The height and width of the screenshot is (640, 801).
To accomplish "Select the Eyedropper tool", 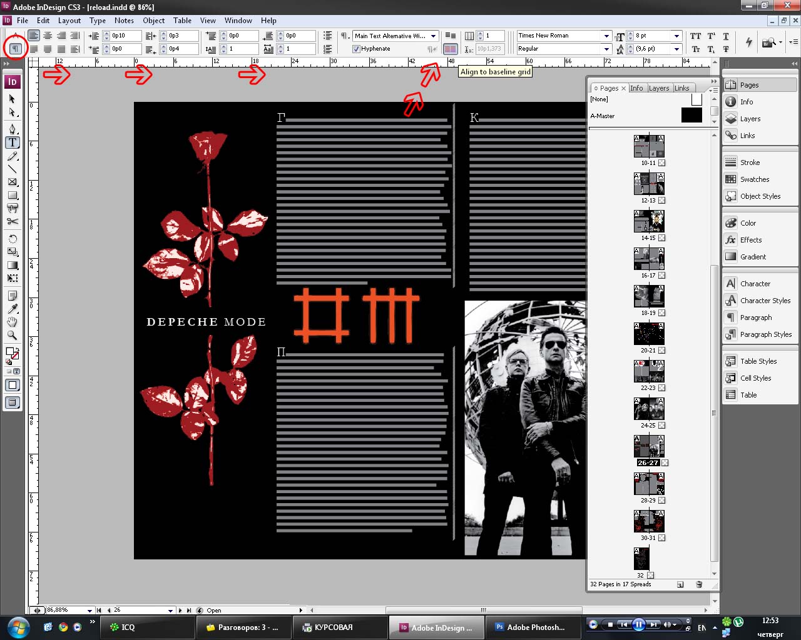I will coord(12,309).
